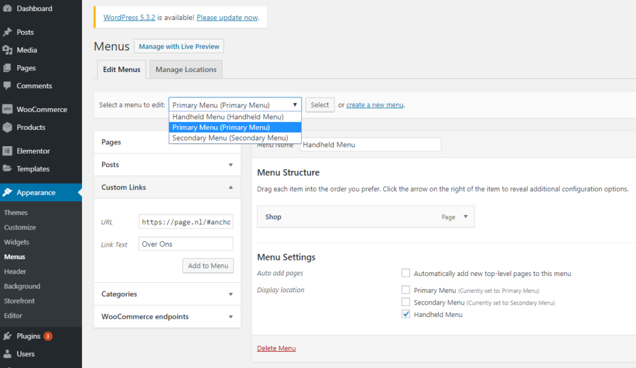
Task: Click the Pages icon in sidebar
Action: click(7, 68)
